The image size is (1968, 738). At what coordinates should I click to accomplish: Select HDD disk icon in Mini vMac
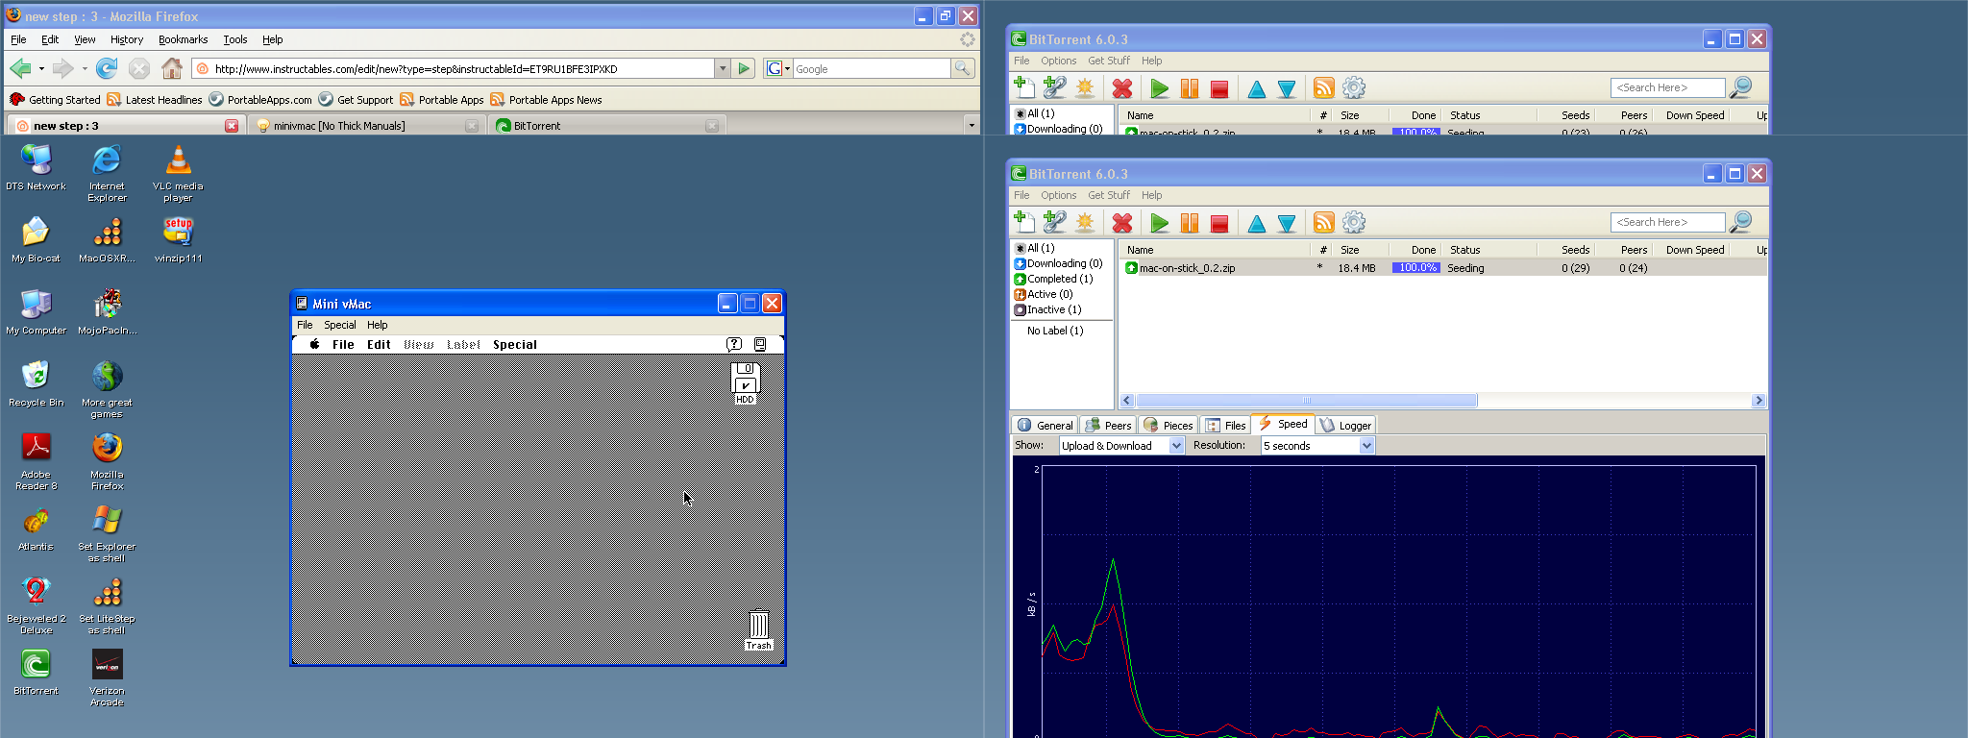(746, 383)
